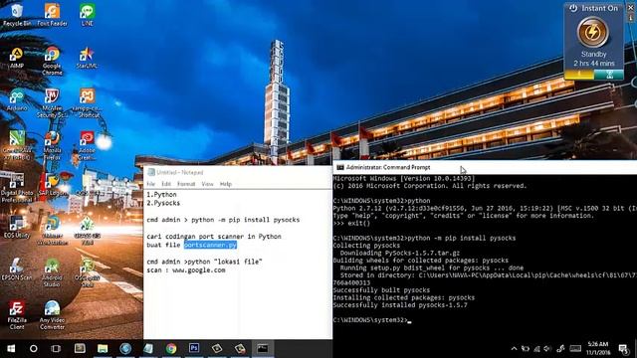Select the SAP Logon desktop icon
Image resolution: width=637 pixels, height=358 pixels.
click(52, 185)
